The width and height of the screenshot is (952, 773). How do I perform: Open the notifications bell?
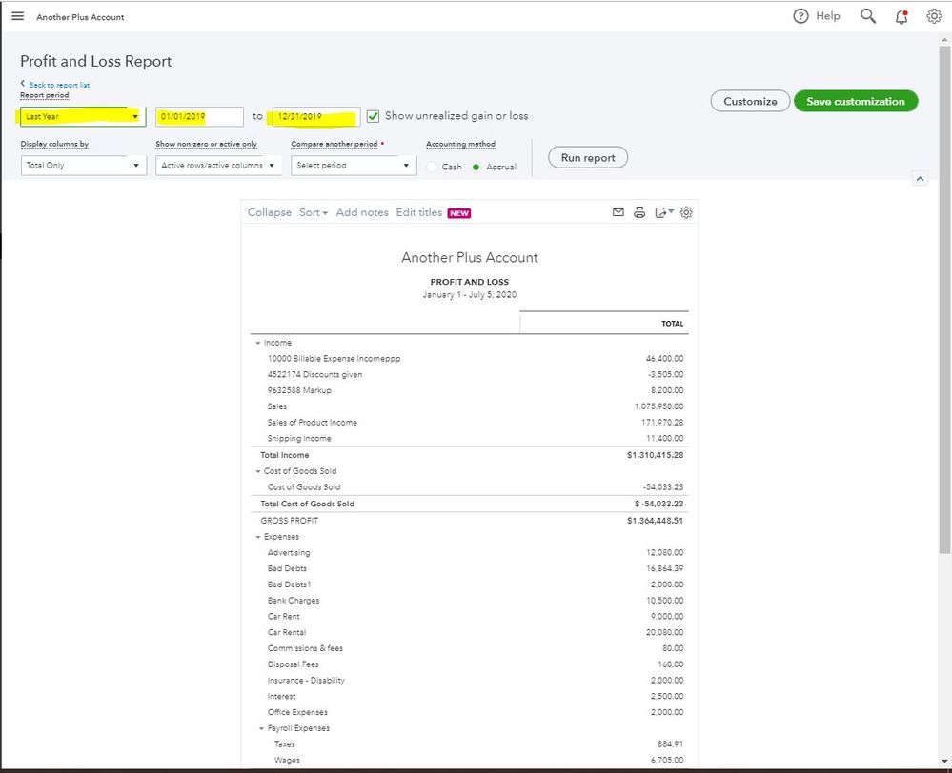(901, 16)
